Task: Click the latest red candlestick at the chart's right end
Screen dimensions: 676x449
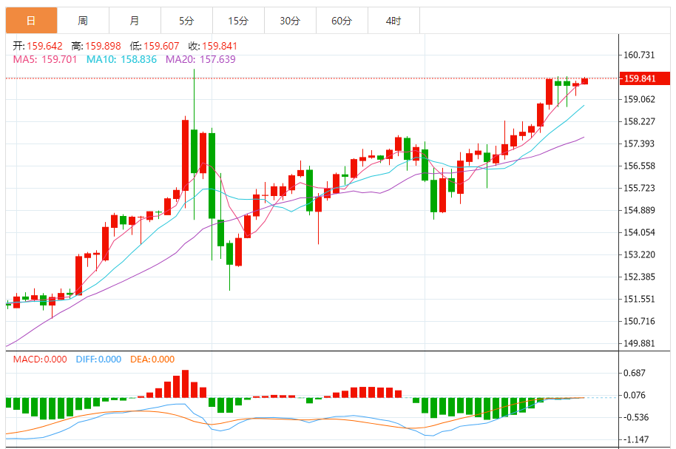Action: tap(584, 81)
